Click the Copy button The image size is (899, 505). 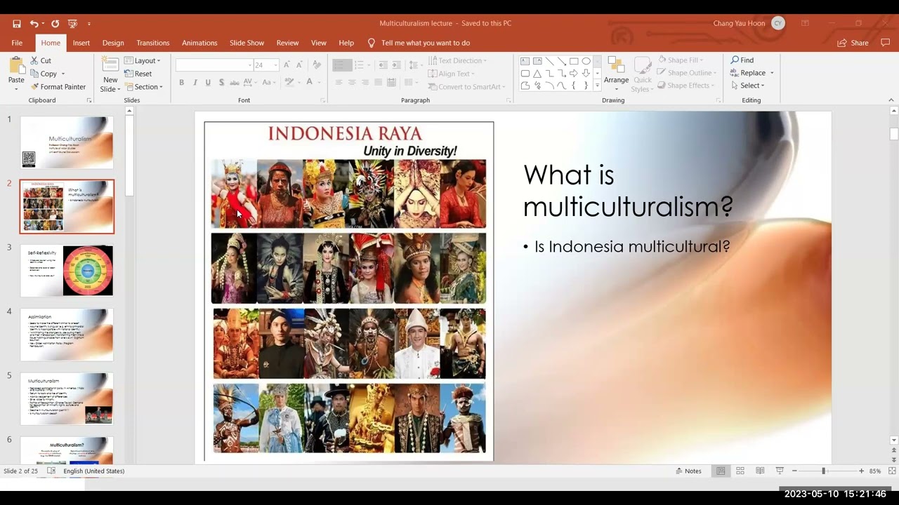tap(44, 74)
